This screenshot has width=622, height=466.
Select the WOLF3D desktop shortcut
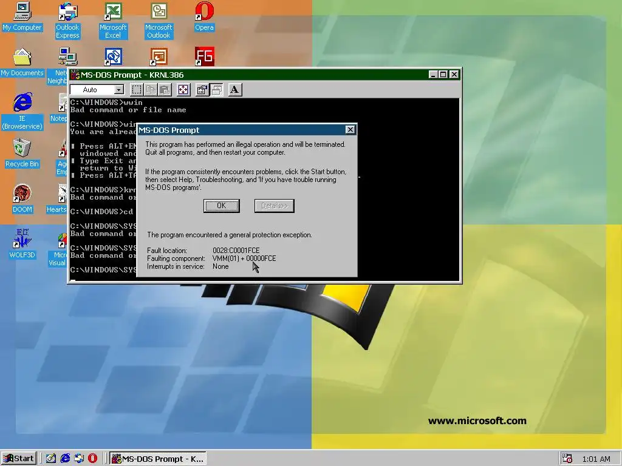(22, 244)
